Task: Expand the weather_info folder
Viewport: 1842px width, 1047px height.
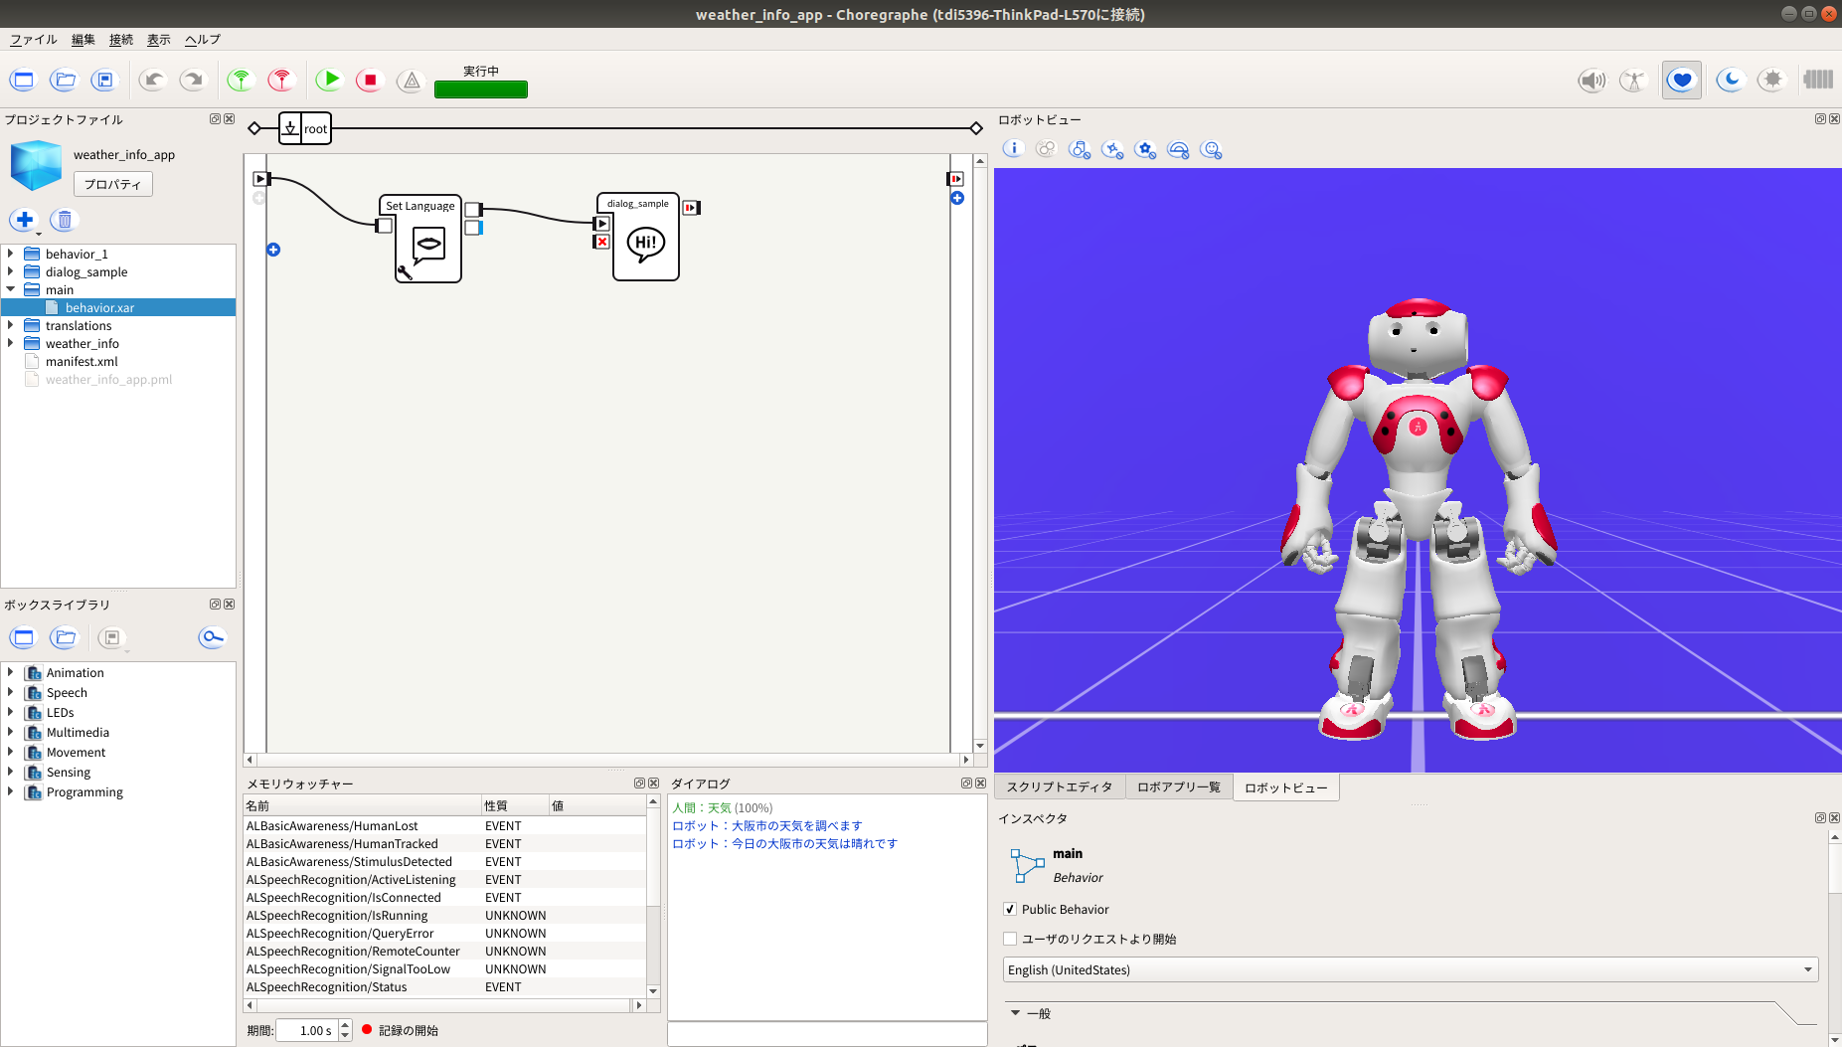Action: point(11,343)
